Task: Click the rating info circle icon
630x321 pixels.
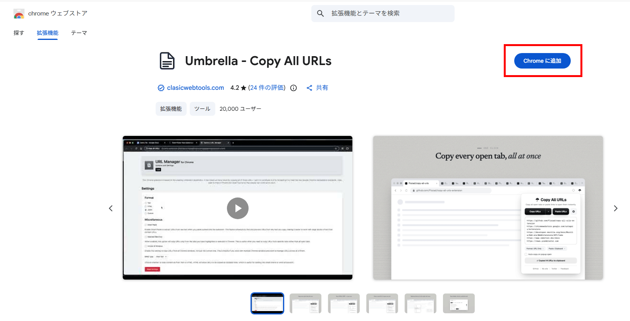Action: coord(294,88)
